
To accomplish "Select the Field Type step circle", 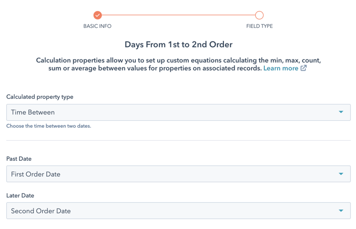I will point(259,15).
